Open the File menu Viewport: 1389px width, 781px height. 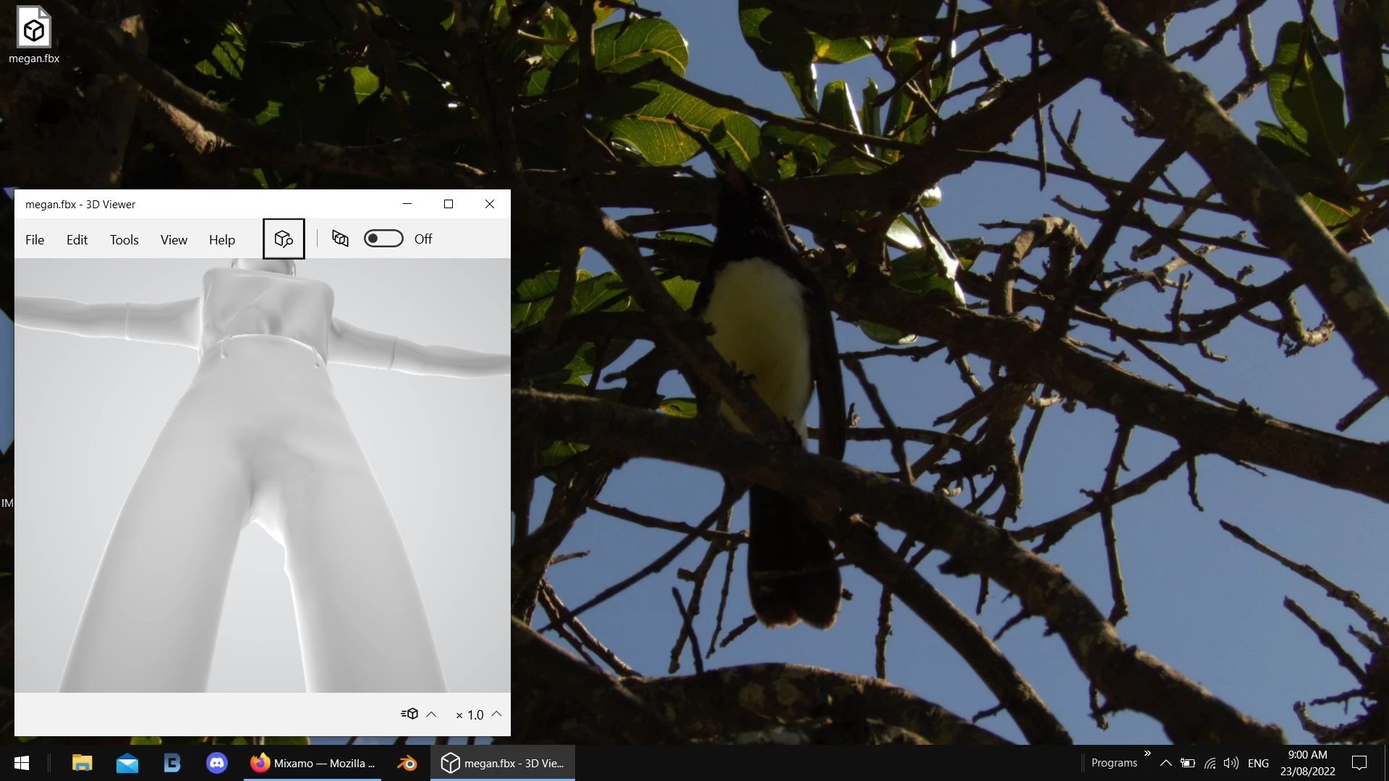pyautogui.click(x=35, y=240)
